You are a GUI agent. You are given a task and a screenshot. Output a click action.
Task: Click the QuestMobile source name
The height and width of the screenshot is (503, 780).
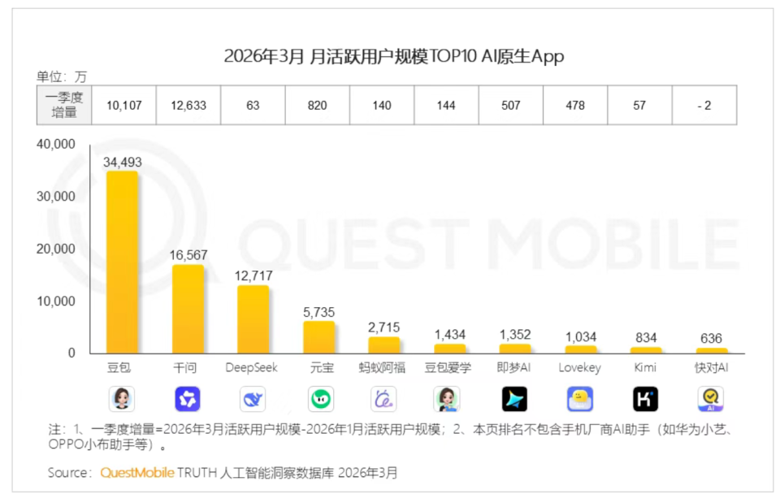137,472
